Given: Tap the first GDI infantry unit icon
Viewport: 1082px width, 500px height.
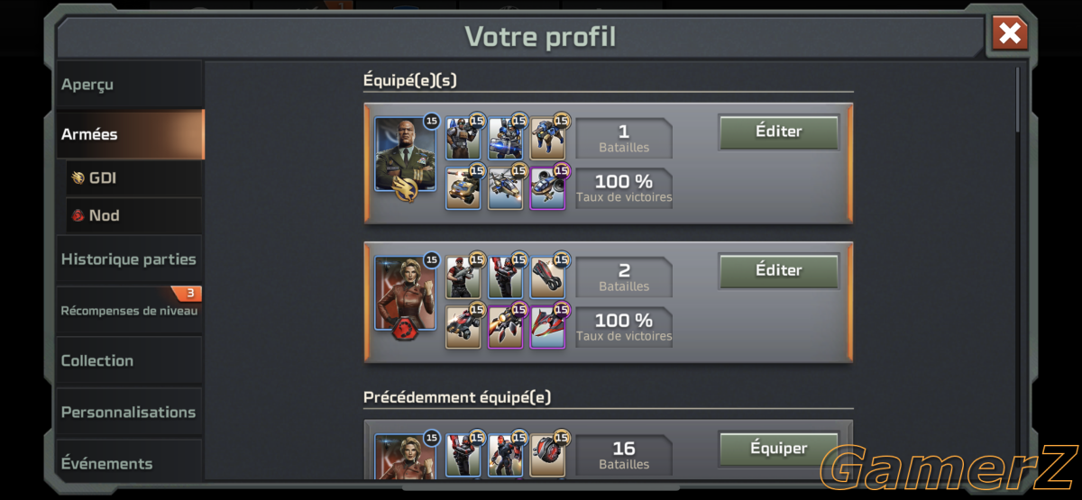Looking at the screenshot, I should 463,139.
